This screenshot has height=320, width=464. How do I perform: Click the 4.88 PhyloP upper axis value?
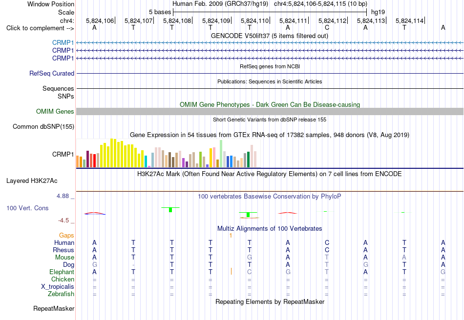(x=63, y=196)
